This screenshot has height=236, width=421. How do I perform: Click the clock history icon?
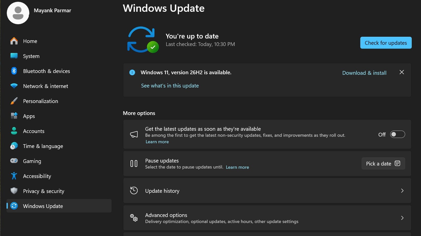[x=134, y=190]
